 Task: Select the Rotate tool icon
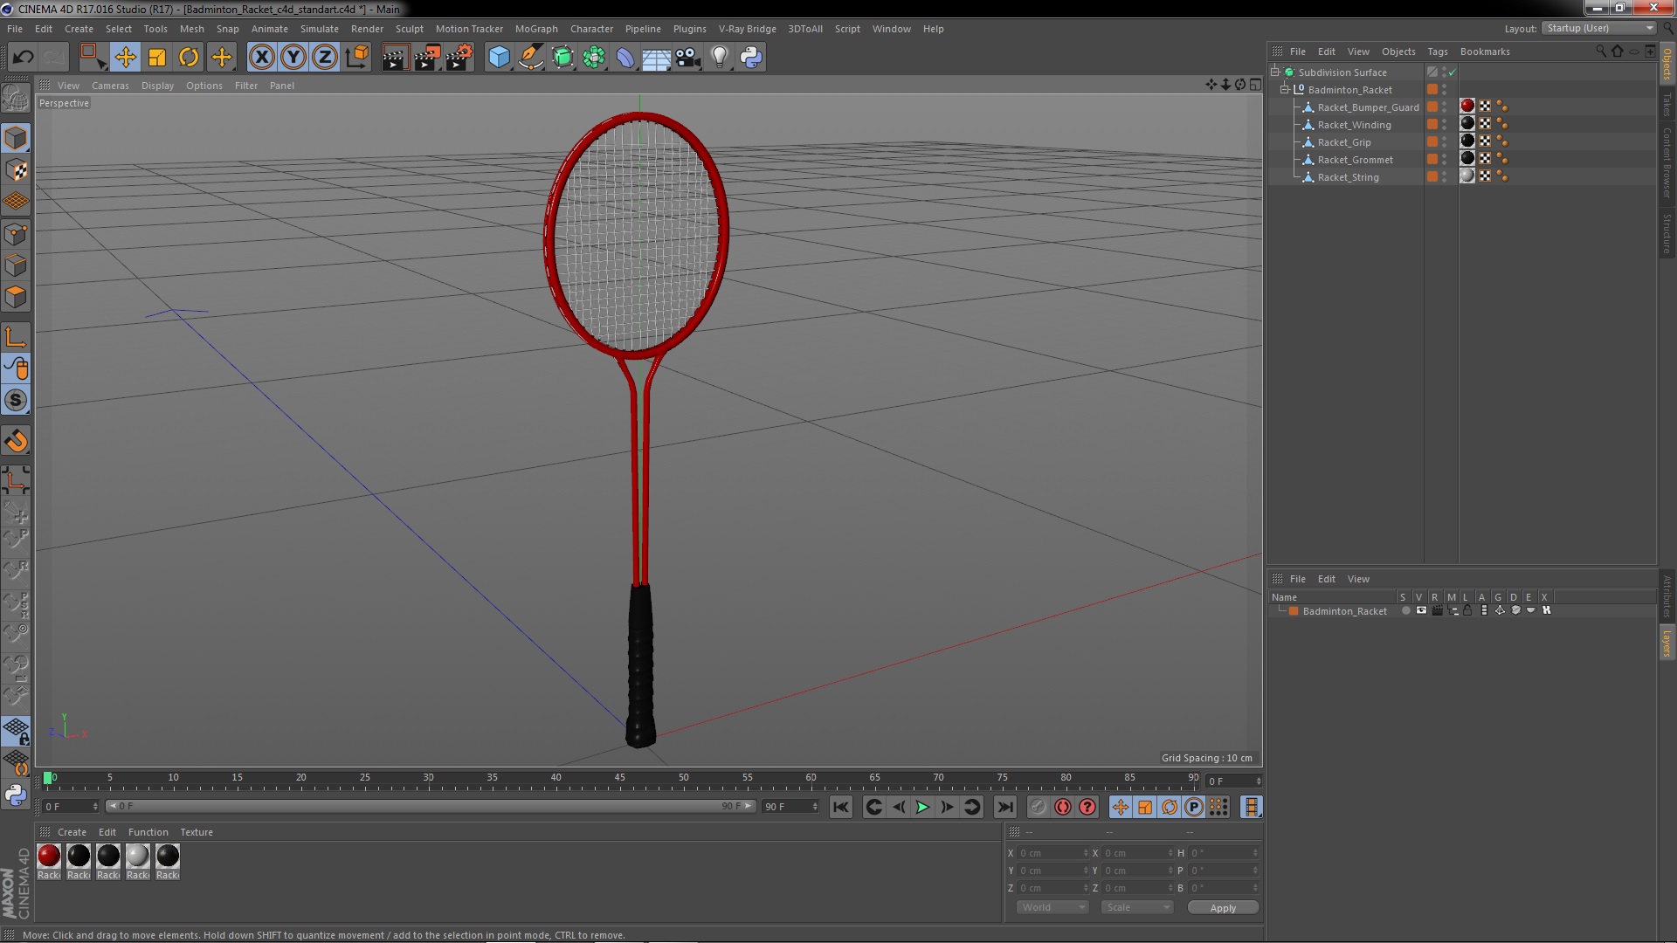189,58
